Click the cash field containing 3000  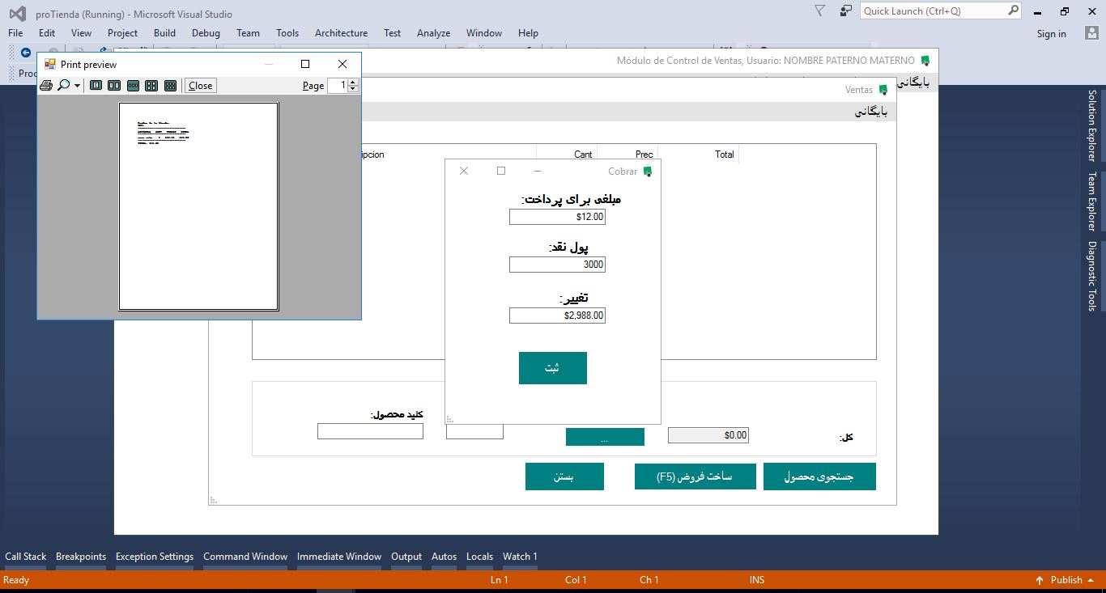[557, 265]
